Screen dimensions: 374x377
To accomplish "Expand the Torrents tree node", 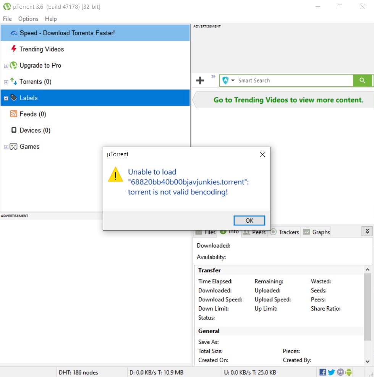I will 6,82.
